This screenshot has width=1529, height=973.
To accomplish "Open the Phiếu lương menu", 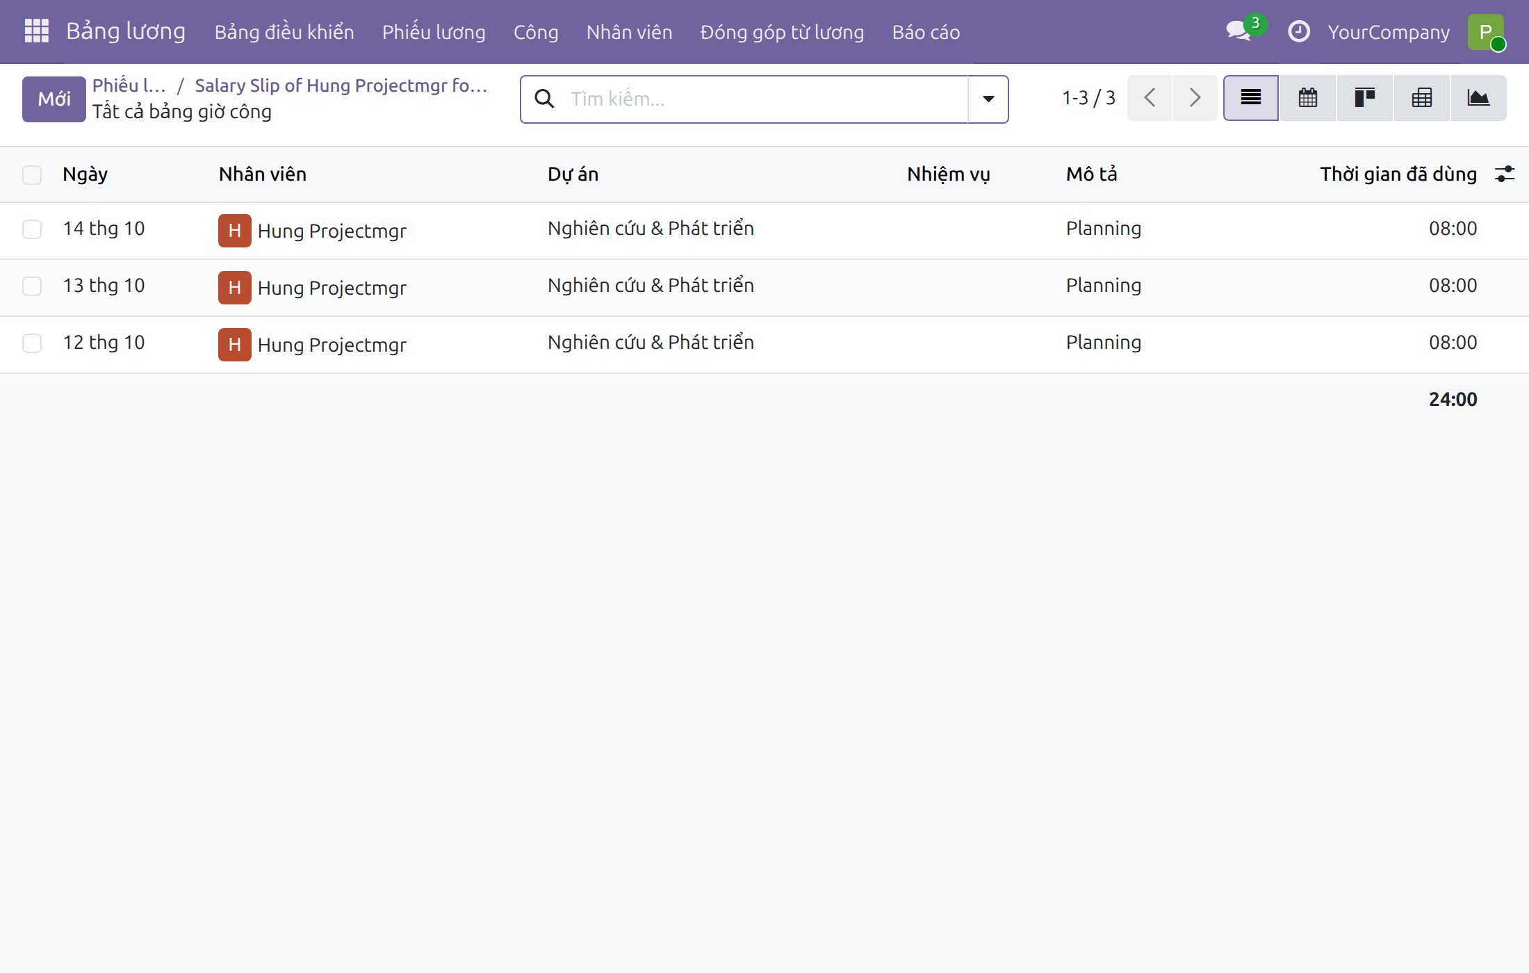I will tap(434, 32).
